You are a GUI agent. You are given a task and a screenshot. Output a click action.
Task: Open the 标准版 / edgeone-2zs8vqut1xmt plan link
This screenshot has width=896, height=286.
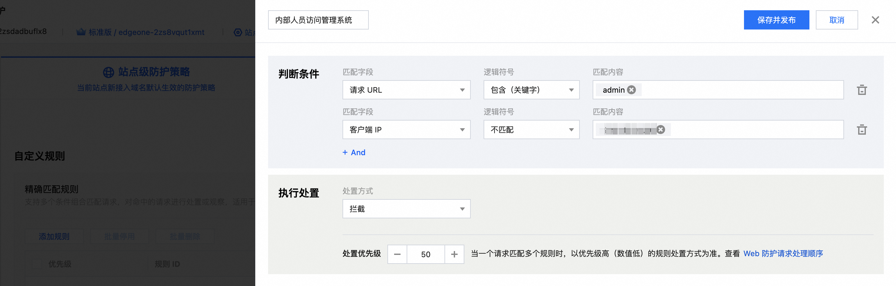[x=146, y=32]
